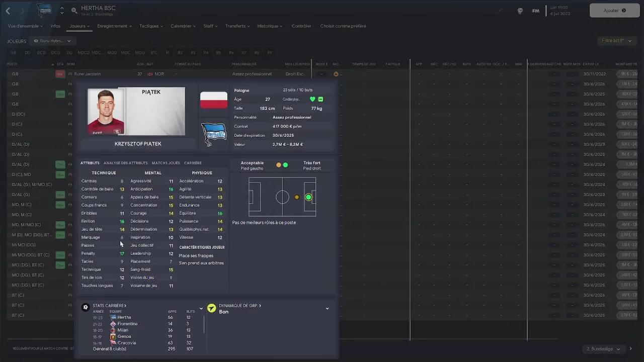This screenshot has height=362, width=644.
Task: Open the Tactiques menu
Action: (151, 26)
